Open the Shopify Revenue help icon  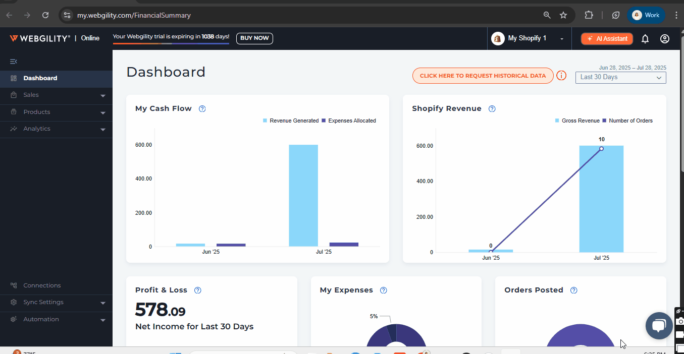click(x=492, y=108)
